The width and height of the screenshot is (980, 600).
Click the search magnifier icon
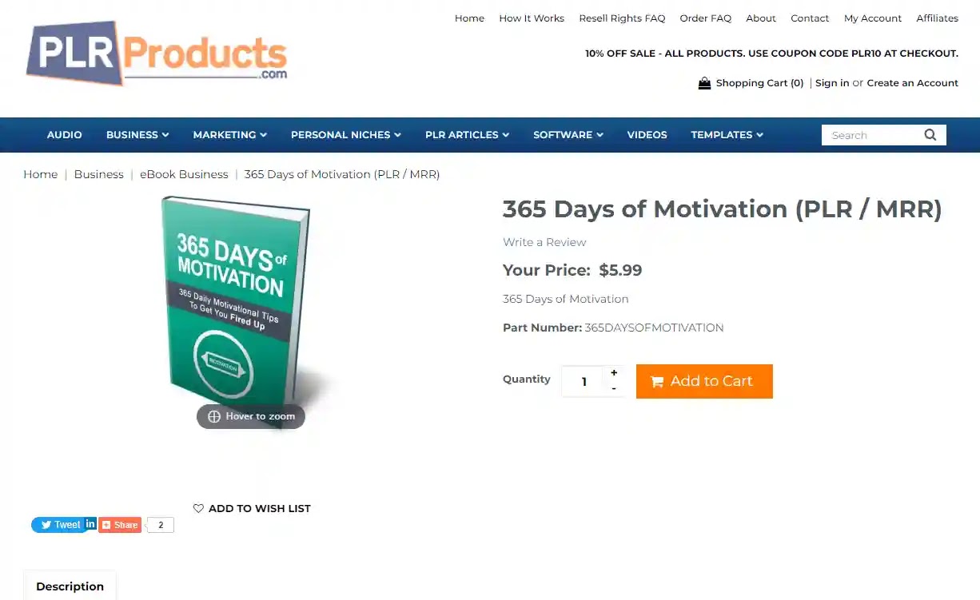pyautogui.click(x=930, y=135)
